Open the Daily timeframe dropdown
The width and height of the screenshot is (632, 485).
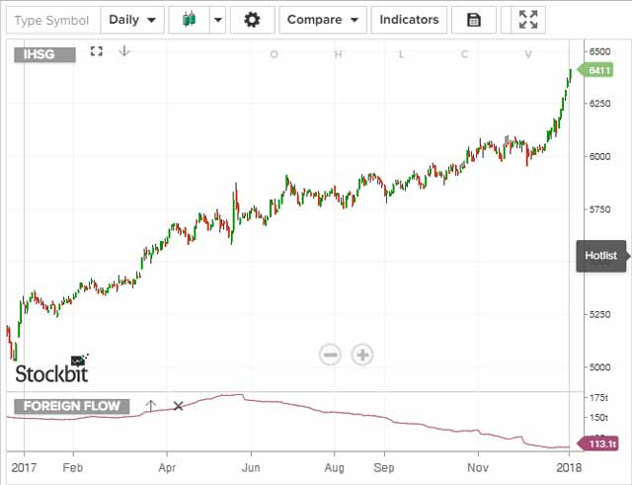[132, 20]
